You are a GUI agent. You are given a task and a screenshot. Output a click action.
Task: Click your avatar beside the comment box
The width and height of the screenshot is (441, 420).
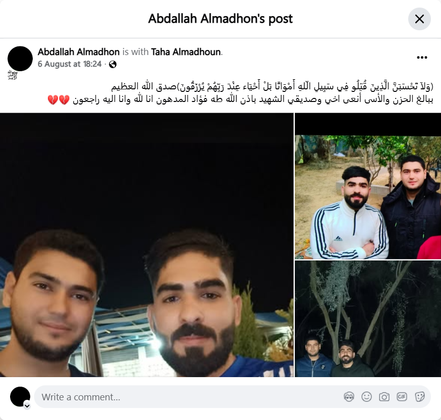tap(20, 397)
